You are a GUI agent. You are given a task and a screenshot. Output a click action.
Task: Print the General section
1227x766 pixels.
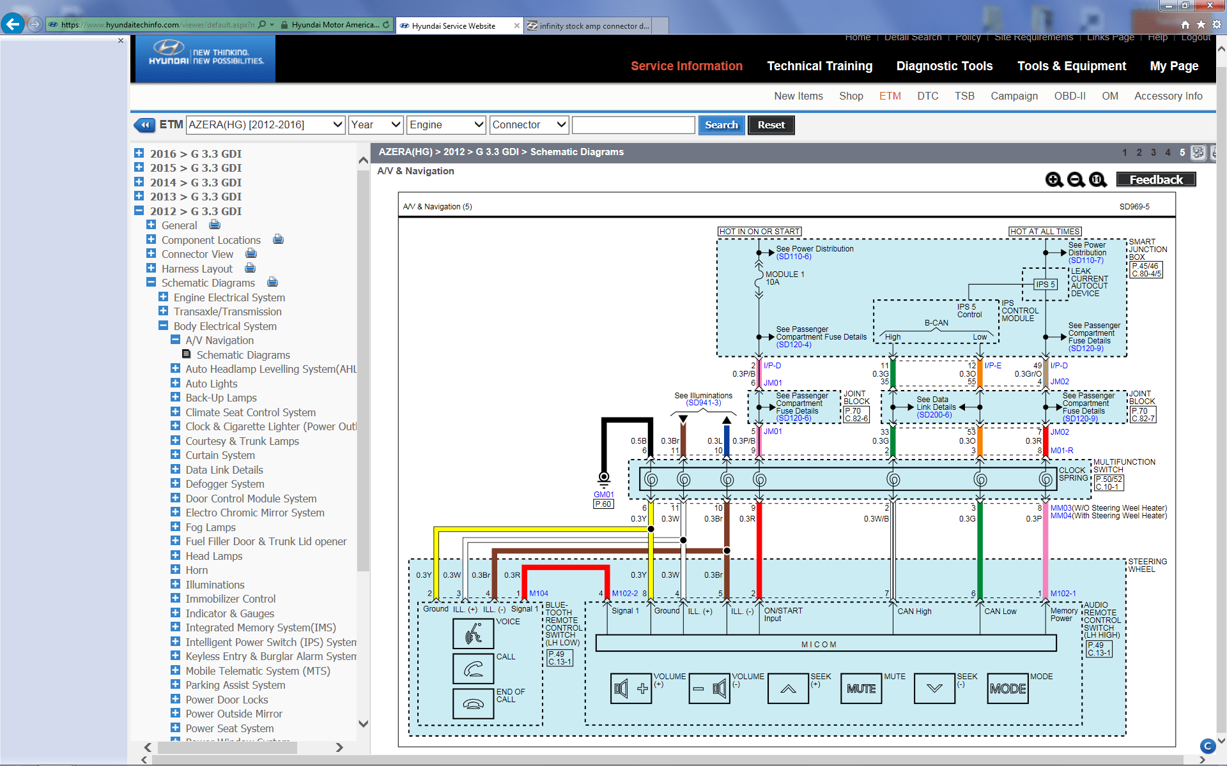click(x=215, y=225)
